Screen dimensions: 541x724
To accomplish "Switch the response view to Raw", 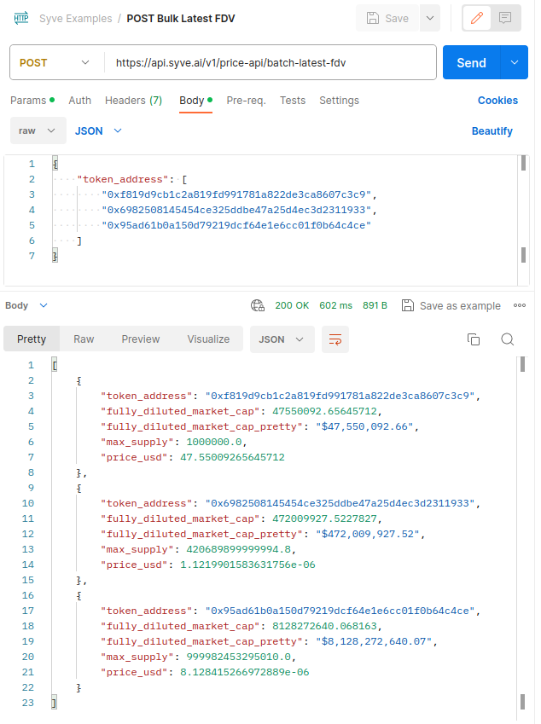I will click(83, 339).
